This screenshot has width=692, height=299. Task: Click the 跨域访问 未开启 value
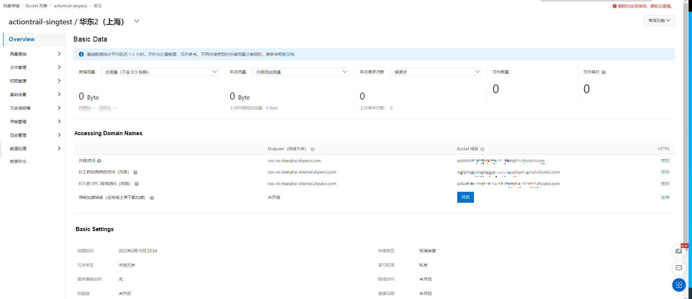[425, 279]
